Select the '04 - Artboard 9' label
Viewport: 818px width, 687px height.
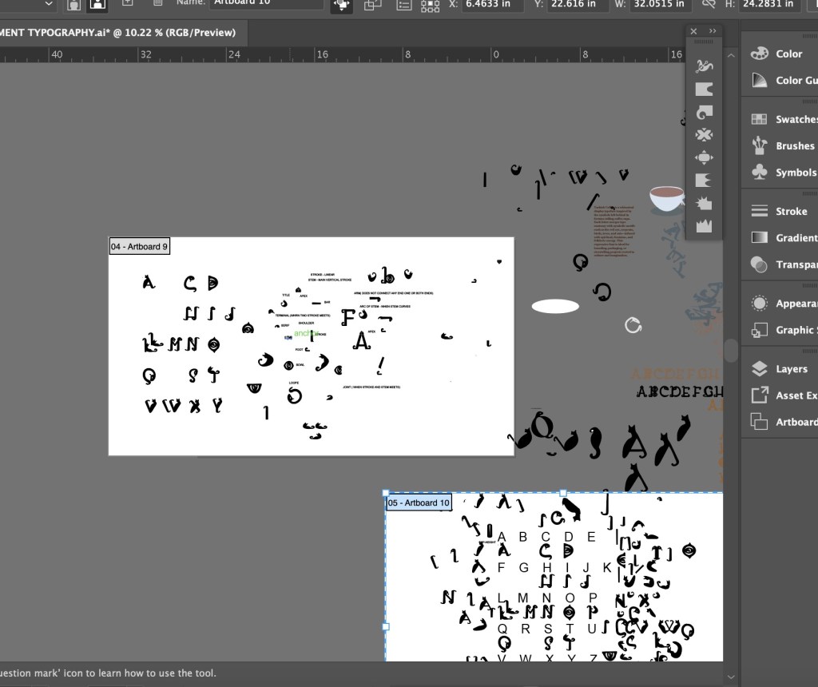coord(140,247)
